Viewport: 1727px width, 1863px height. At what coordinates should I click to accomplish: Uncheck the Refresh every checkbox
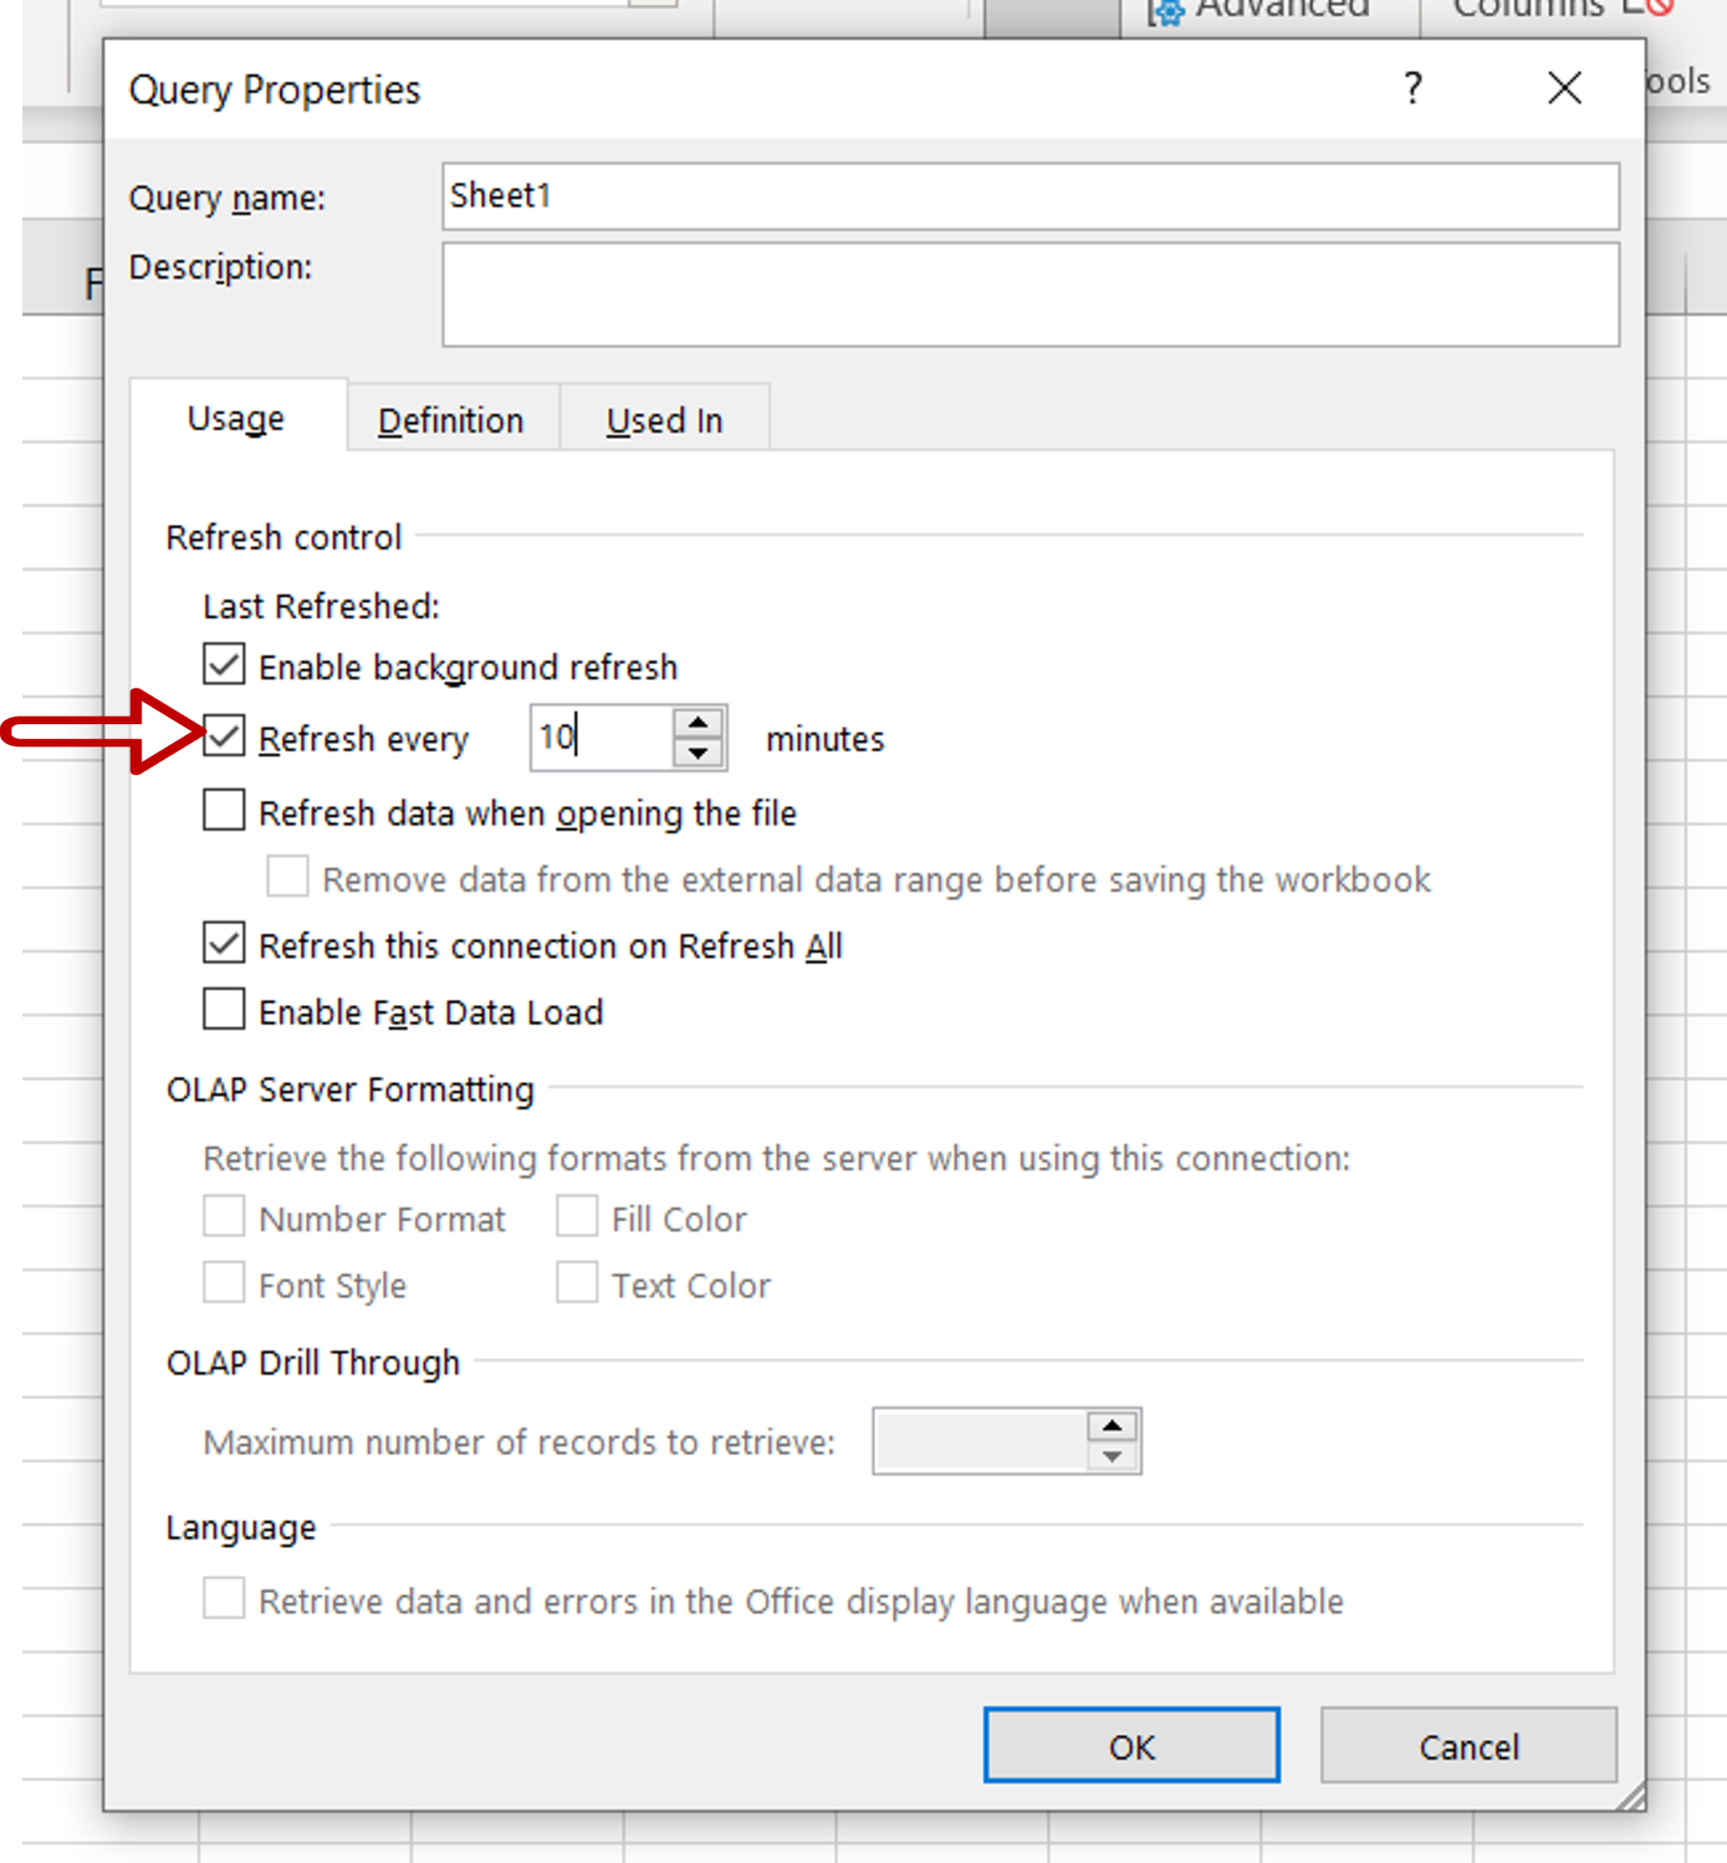tap(225, 738)
